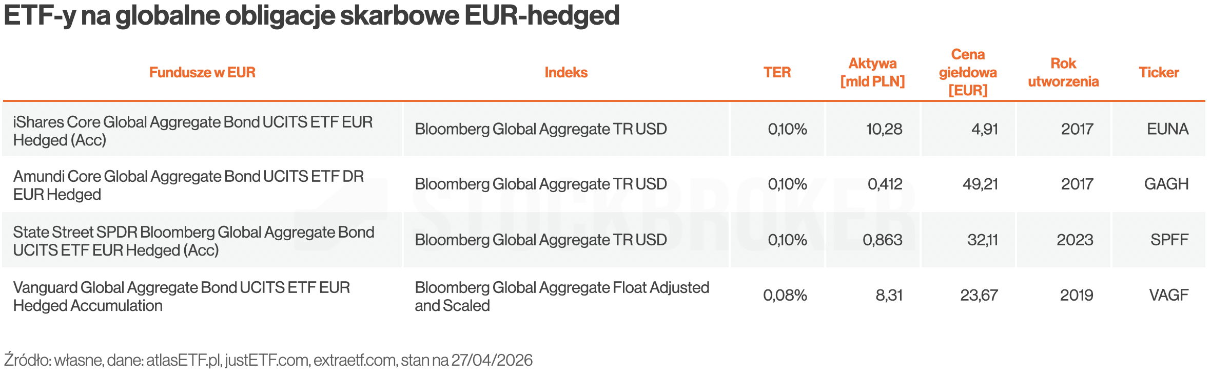Click the "TER" column header

[x=777, y=73]
